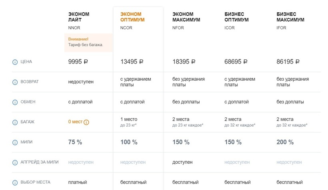Image resolution: width=328 pixels, height=190 pixels.
Task: Click the доступен upgrade status text
Action: 182,162
